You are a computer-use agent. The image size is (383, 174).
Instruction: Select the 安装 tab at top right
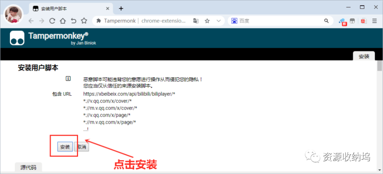364,56
